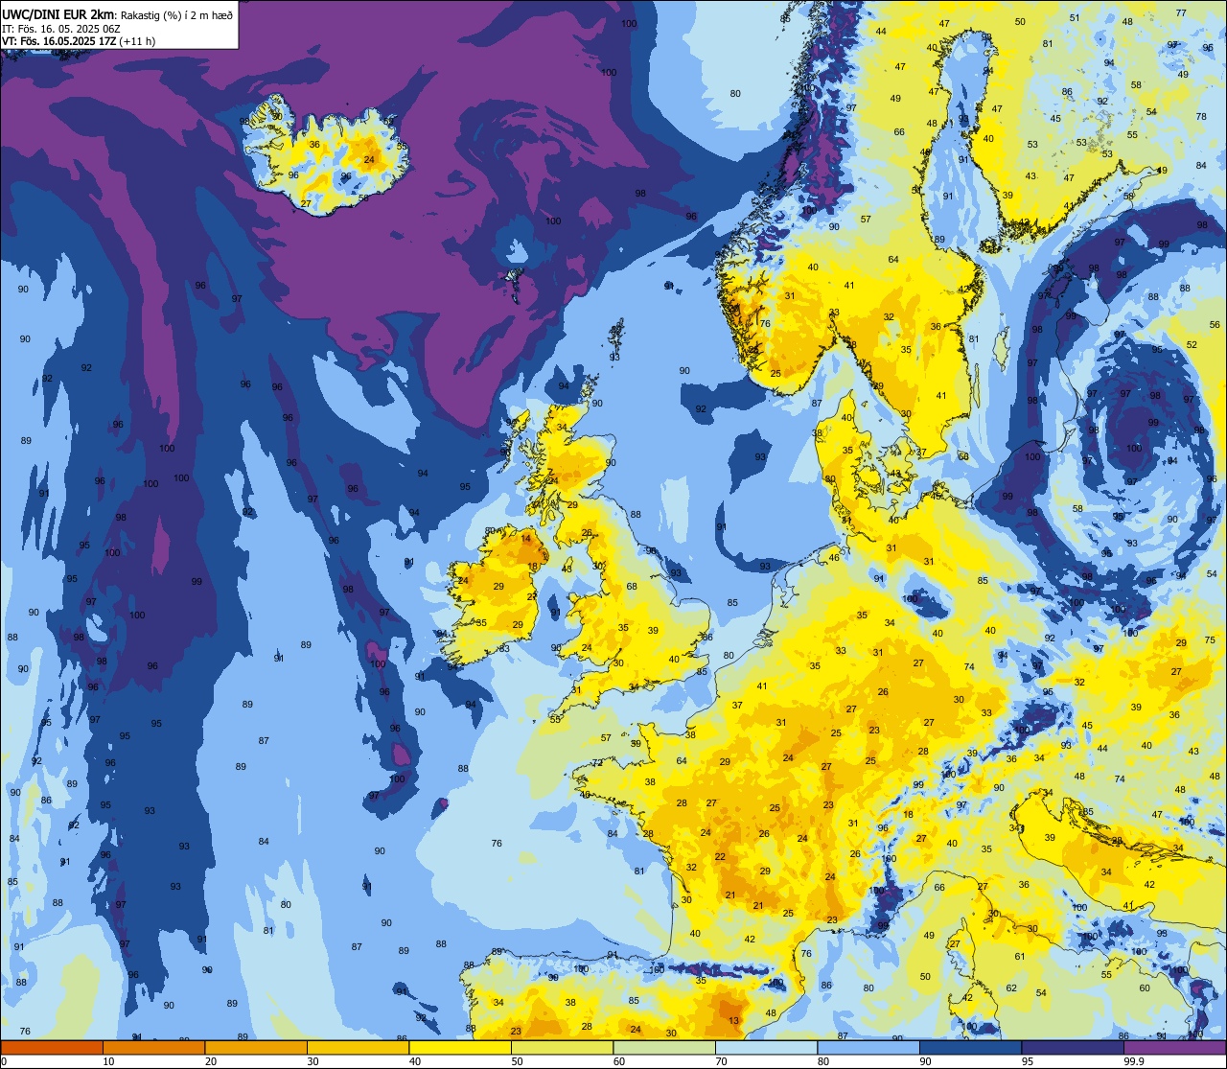Click the humidity value 14 in Northern Ireland
The height and width of the screenshot is (1069, 1227).
pyautogui.click(x=525, y=539)
